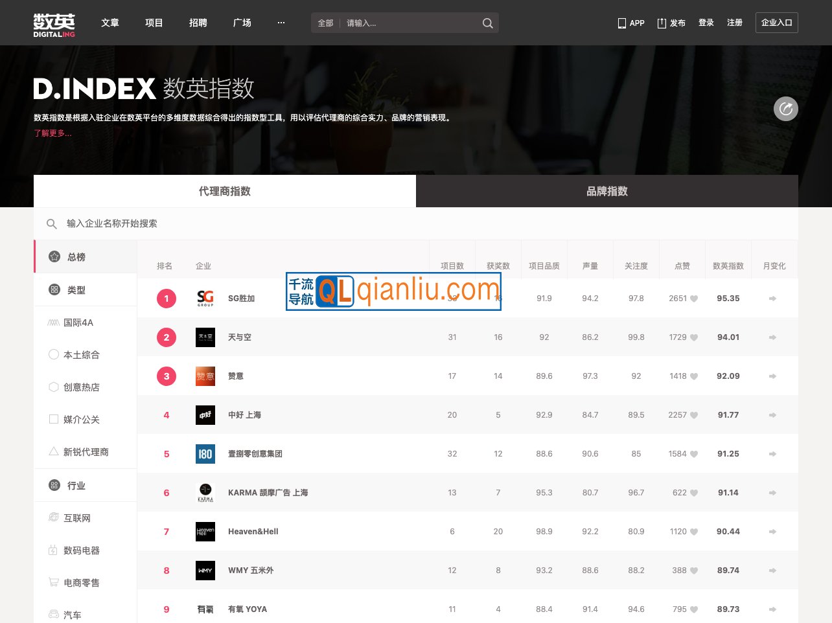Image resolution: width=832 pixels, height=623 pixels.
Task: Select the 互联网 industry filter
Action: [x=76, y=518]
